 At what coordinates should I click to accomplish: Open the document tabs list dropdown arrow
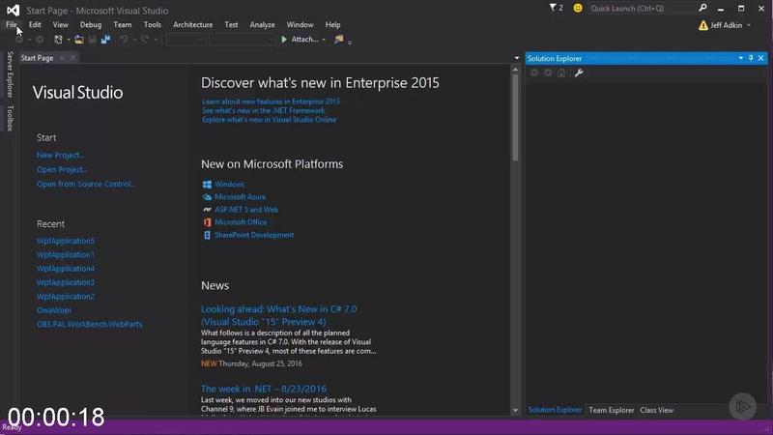[x=517, y=58]
